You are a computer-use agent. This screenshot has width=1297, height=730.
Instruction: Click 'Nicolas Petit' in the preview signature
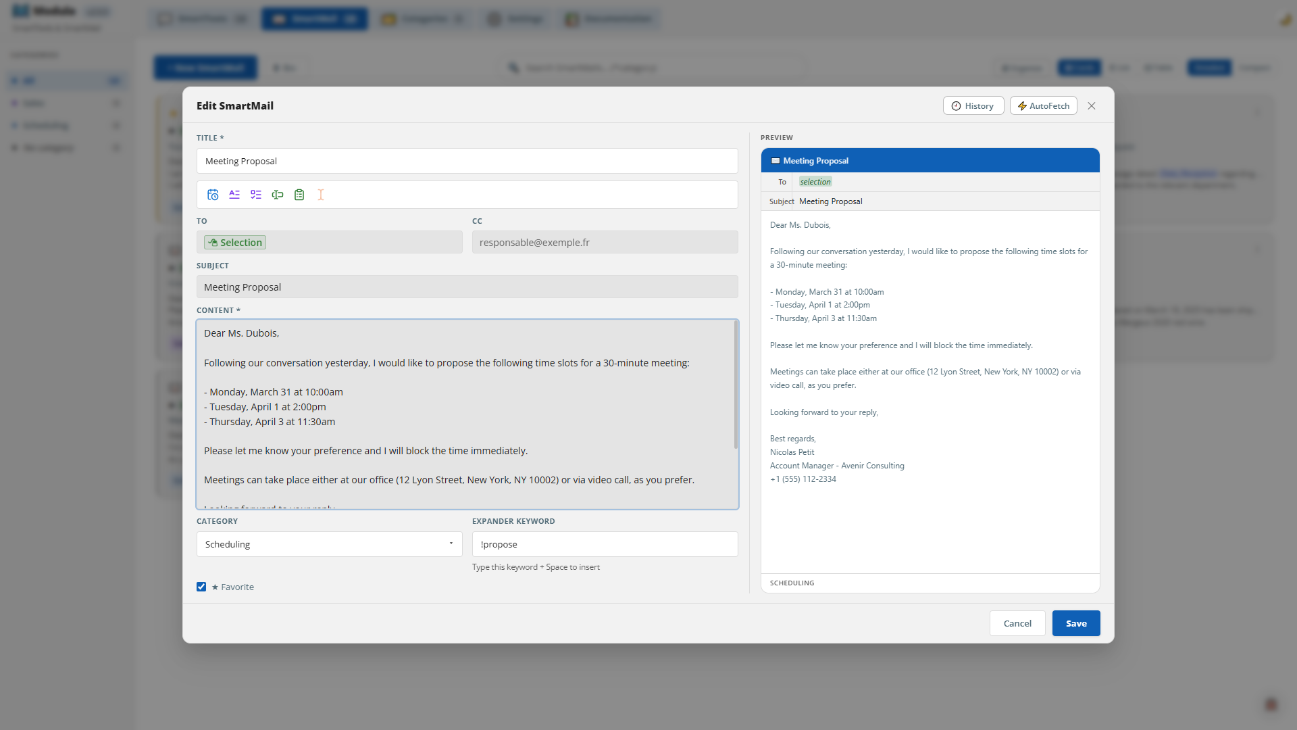792,452
